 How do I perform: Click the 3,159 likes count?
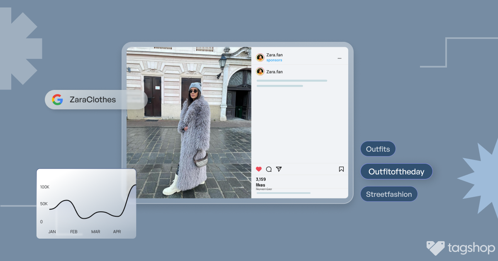tap(261, 182)
